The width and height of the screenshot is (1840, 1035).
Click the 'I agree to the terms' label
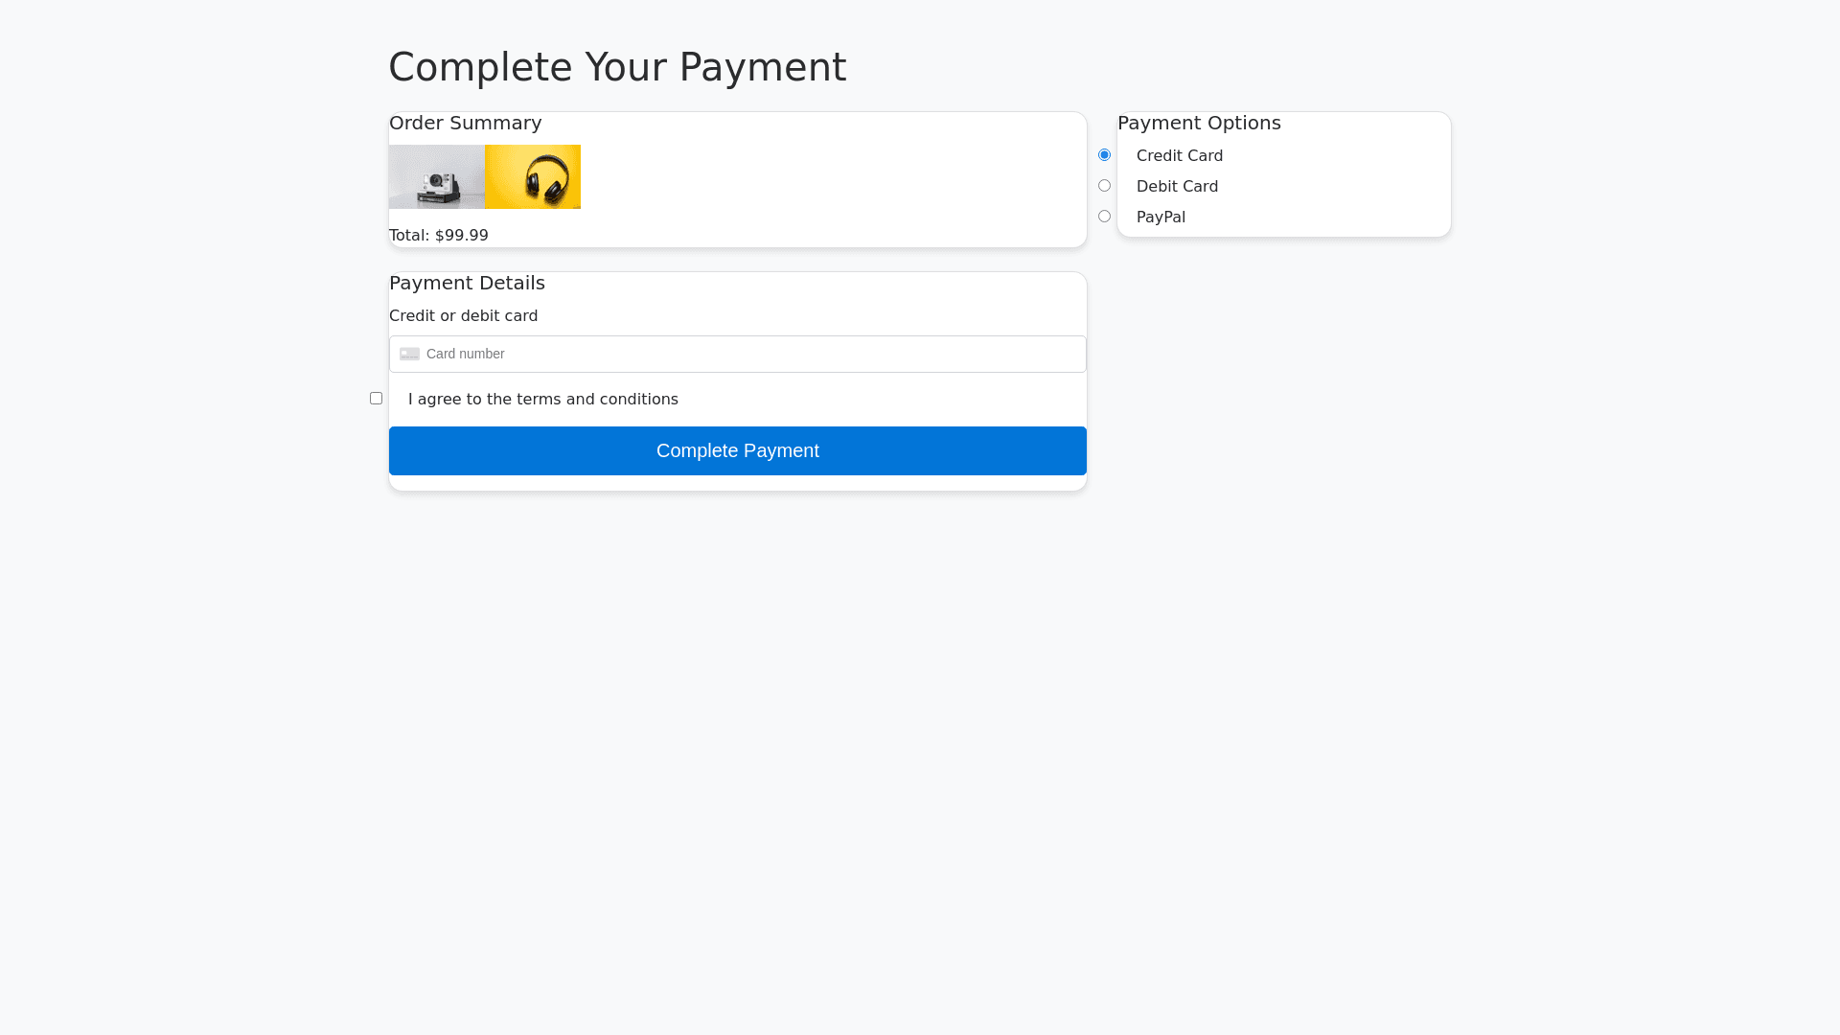pyautogui.click(x=542, y=400)
